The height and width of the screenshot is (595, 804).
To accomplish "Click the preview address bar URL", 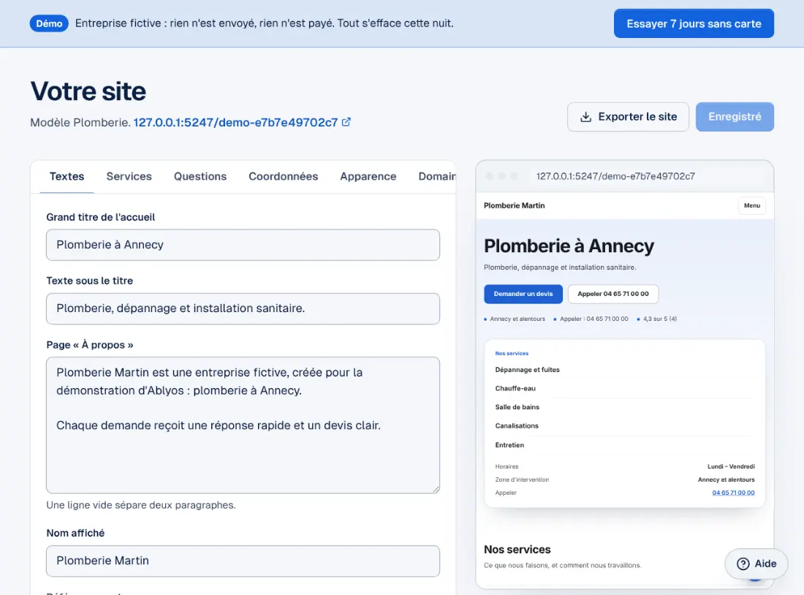I will [615, 176].
